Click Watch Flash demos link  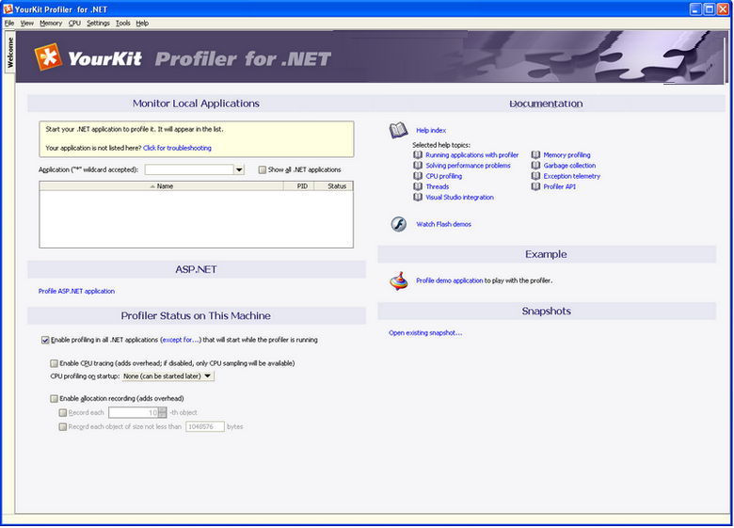[x=444, y=224]
